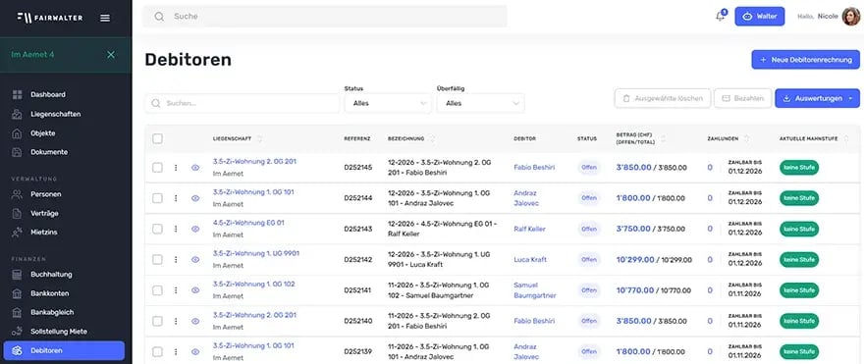Sort by Zahlungen column arrows
The width and height of the screenshot is (864, 364).
click(746, 138)
